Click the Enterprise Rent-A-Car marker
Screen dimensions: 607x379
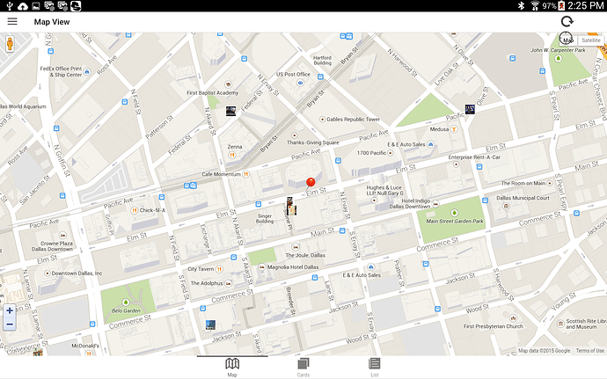[x=457, y=164]
